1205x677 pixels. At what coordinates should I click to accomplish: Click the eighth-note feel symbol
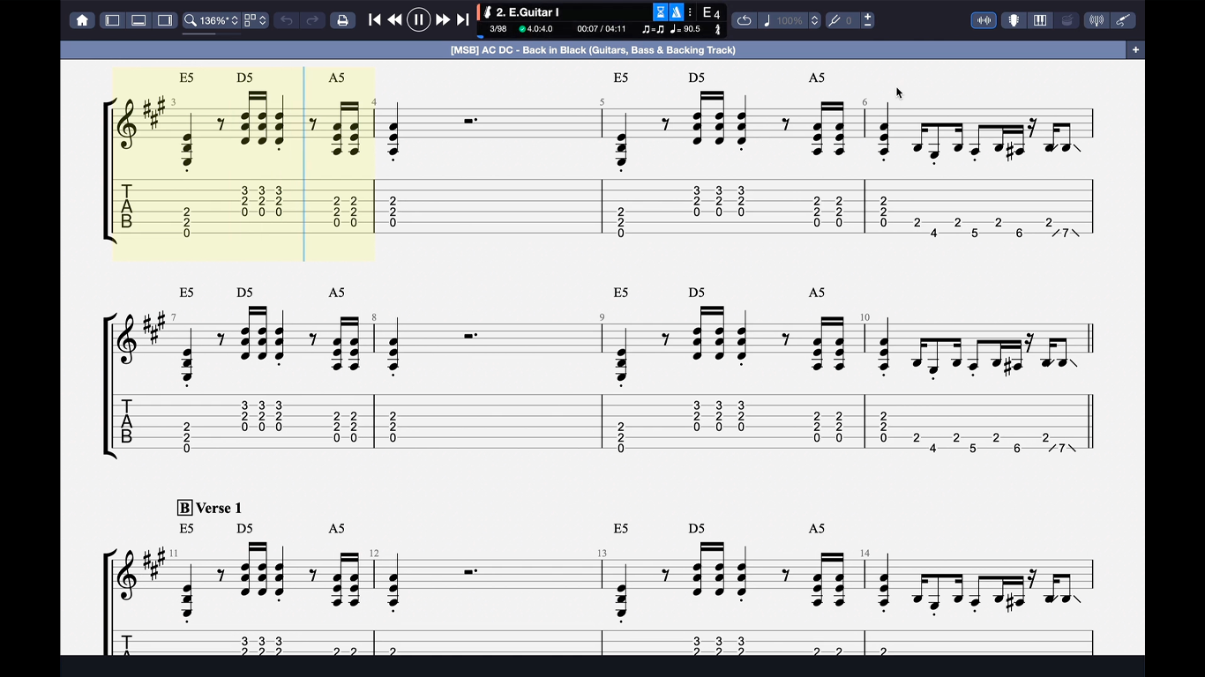(x=654, y=29)
